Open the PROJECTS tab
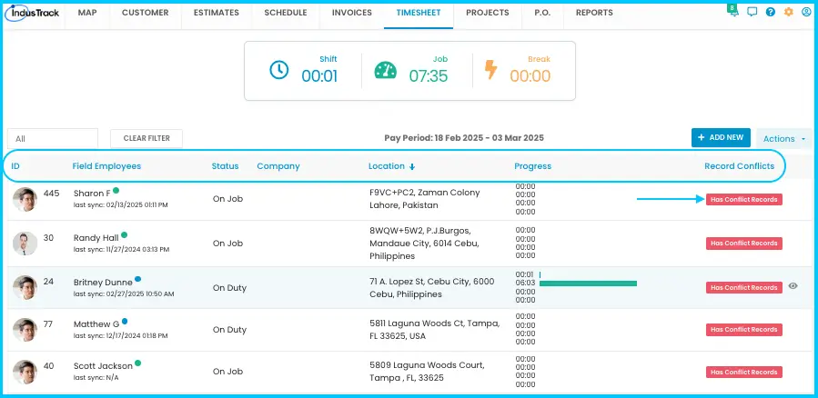818x398 pixels. click(x=488, y=13)
